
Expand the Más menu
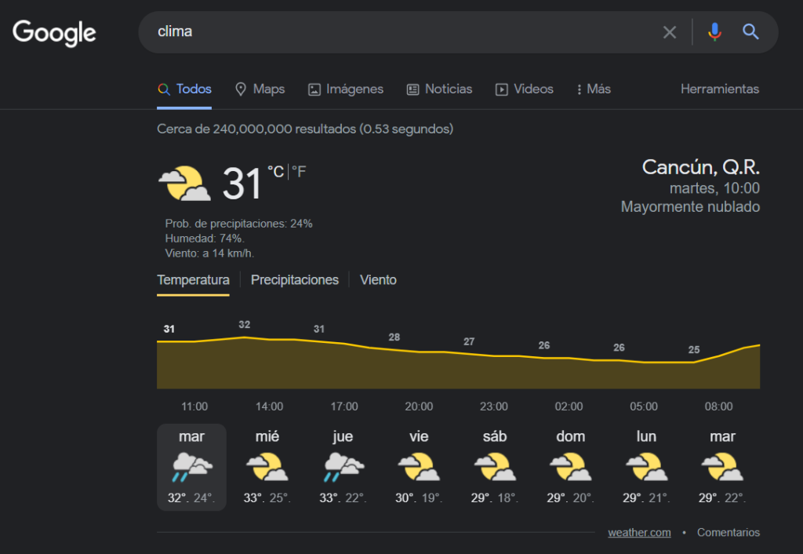pos(594,89)
